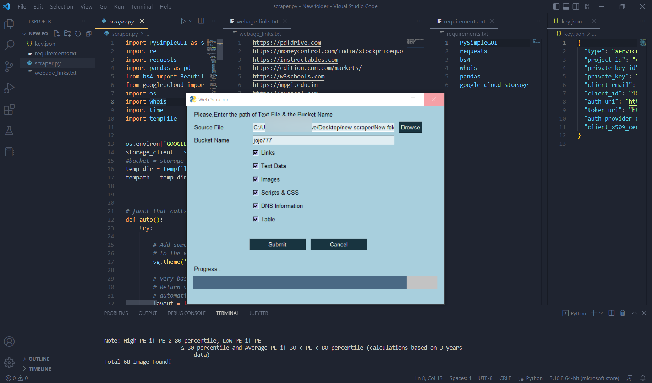652x383 pixels.
Task: Kill terminal with trash icon
Action: pyautogui.click(x=623, y=313)
